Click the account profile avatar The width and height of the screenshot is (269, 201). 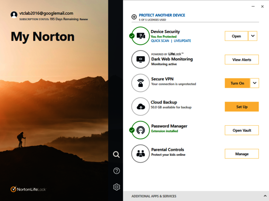pos(14,15)
